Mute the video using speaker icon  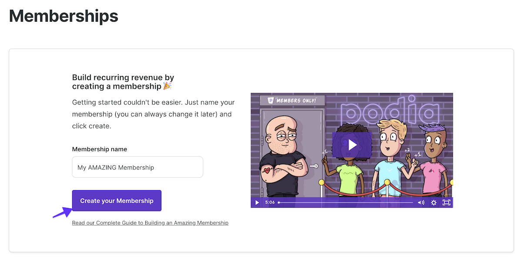[421, 202]
